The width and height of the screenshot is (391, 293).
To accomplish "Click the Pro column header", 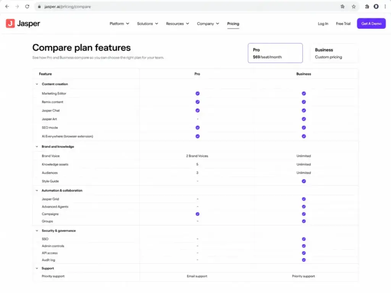I will (x=197, y=74).
